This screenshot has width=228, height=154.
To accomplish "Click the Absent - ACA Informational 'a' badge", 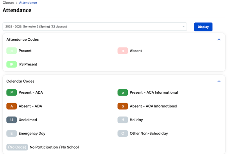I will (122, 106).
